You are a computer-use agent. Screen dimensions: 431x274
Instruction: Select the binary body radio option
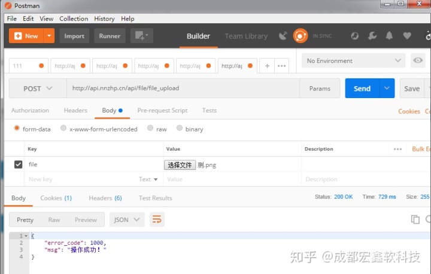pos(180,128)
